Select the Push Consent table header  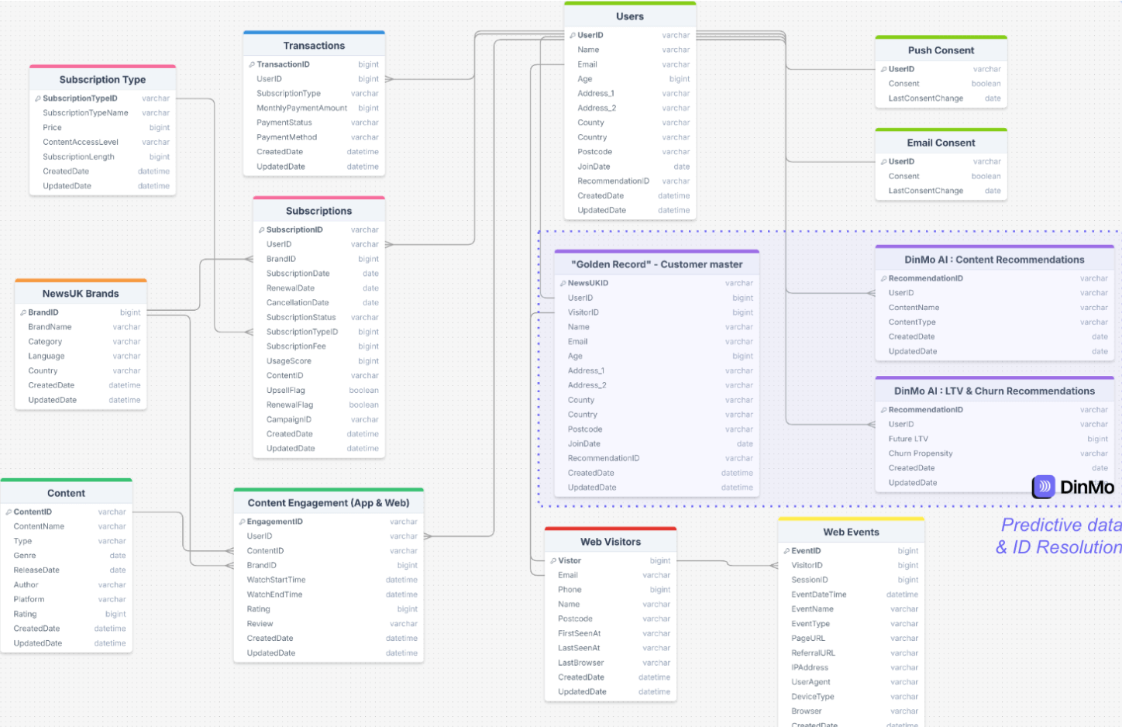(941, 50)
